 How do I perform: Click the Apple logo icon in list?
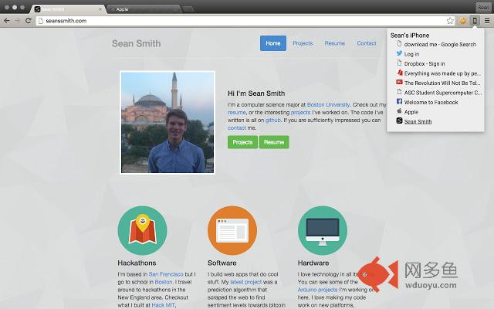pyautogui.click(x=399, y=111)
